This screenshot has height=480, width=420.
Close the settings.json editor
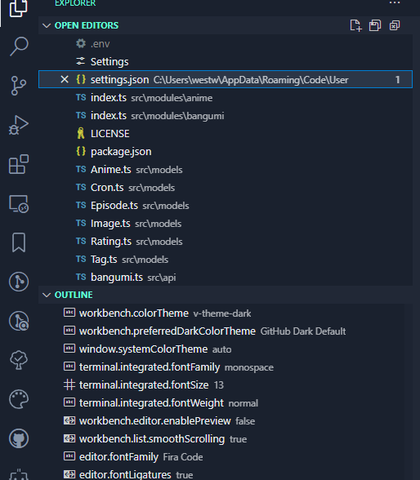click(65, 80)
